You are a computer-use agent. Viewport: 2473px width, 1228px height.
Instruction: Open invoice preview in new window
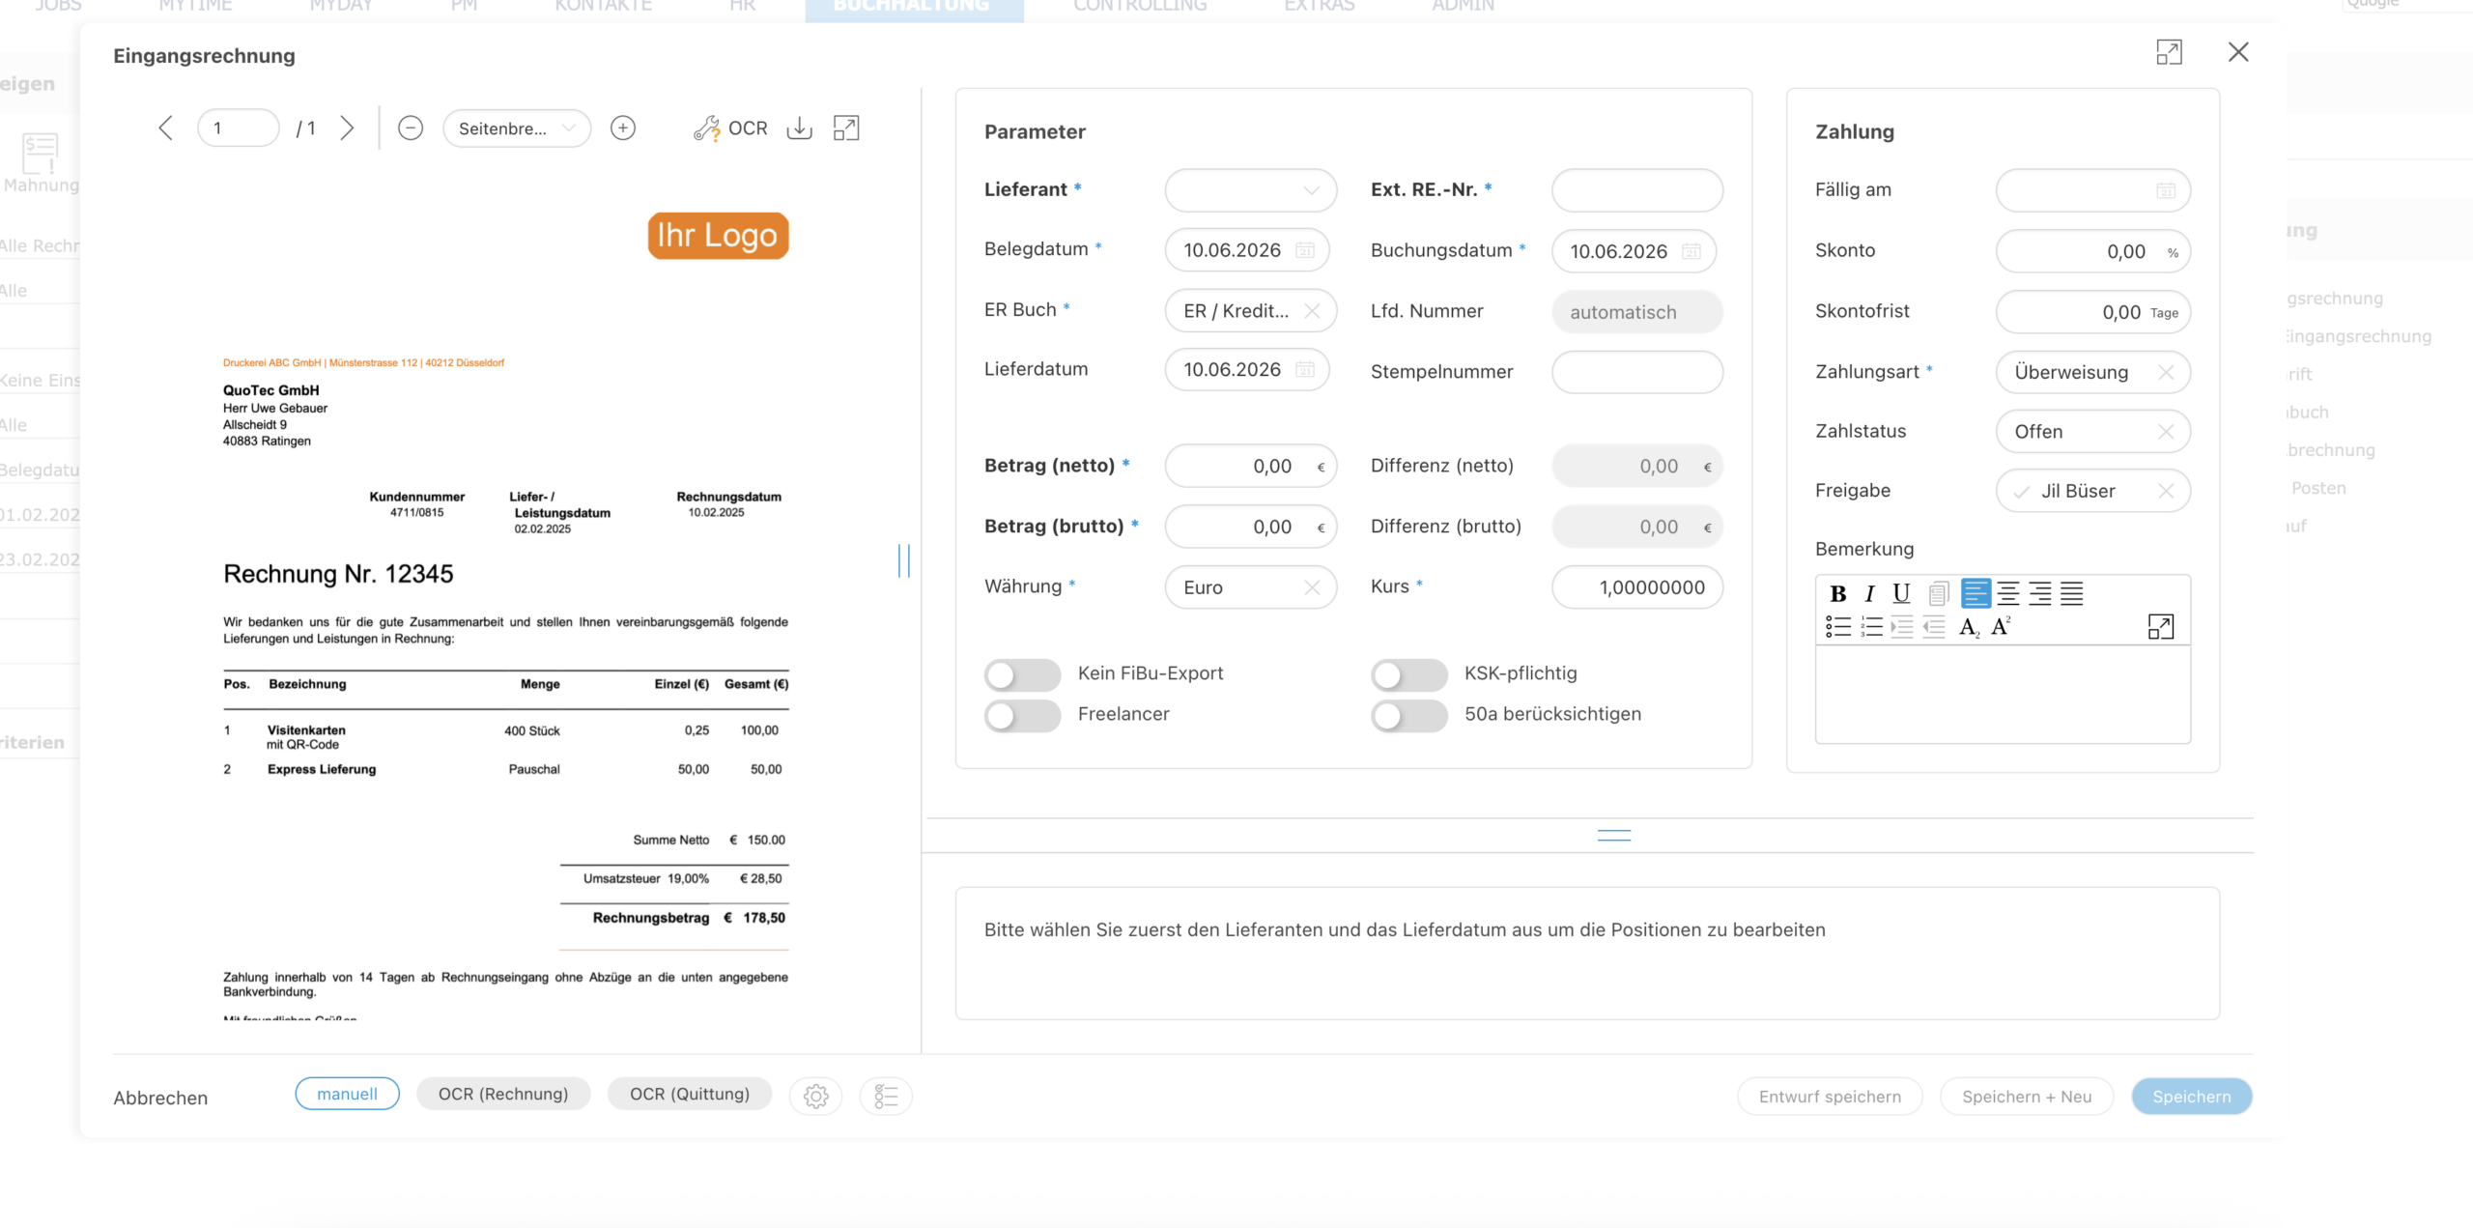pyautogui.click(x=846, y=128)
